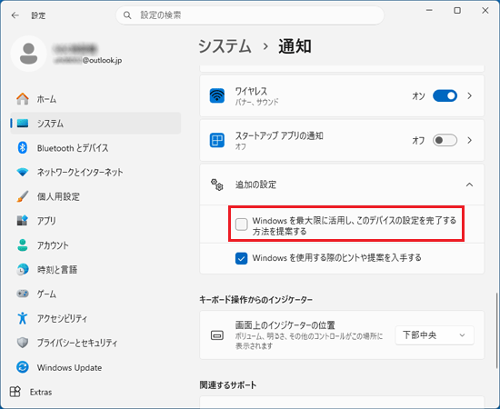
Task: Check the Windows を最大限に活用 checkbox
Action: pos(242,224)
